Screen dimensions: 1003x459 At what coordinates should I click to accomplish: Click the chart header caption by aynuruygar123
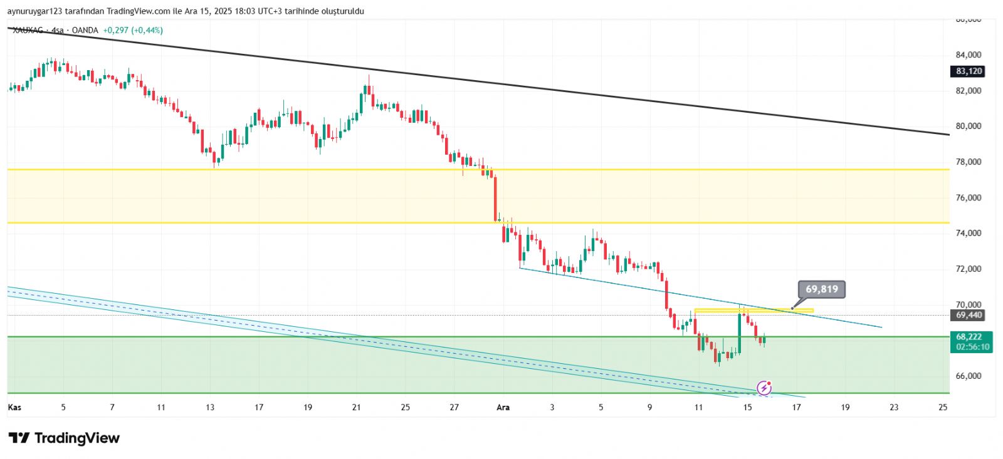point(185,11)
